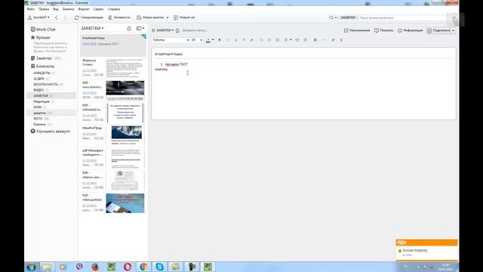Click the Активность activity button
The width and height of the screenshot is (483, 272).
(x=119, y=17)
